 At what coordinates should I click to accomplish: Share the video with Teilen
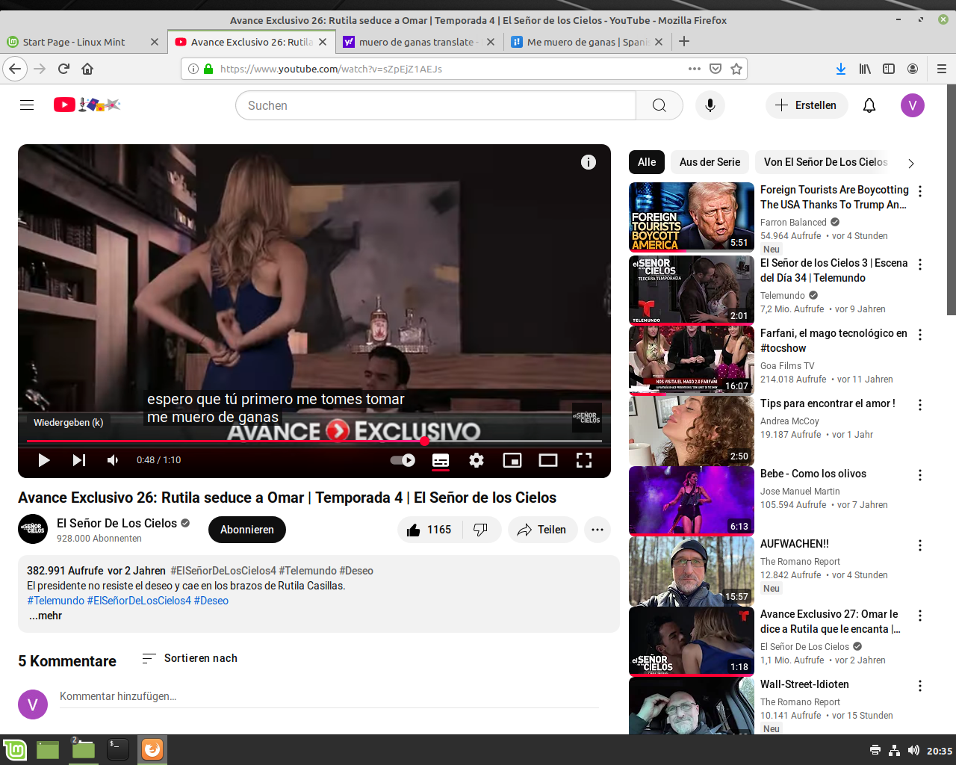coord(543,530)
